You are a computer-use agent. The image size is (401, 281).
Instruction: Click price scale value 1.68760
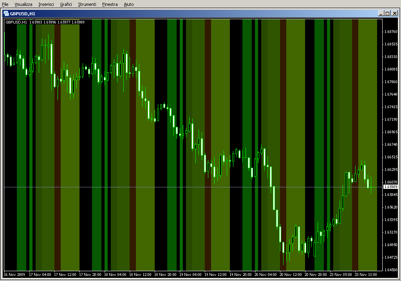(391, 32)
